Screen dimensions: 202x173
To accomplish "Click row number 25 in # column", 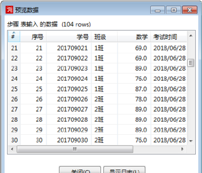I will [14, 89].
